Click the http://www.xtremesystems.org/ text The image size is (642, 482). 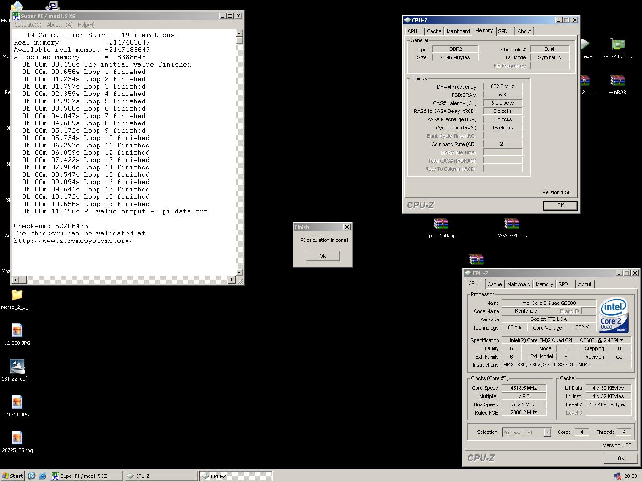(74, 241)
